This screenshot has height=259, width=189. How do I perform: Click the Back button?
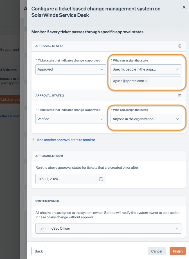click(39, 251)
